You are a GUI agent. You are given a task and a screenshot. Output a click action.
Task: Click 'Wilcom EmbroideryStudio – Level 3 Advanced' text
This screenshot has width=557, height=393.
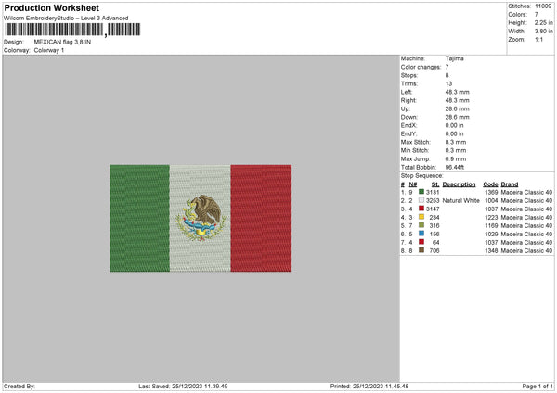point(66,19)
